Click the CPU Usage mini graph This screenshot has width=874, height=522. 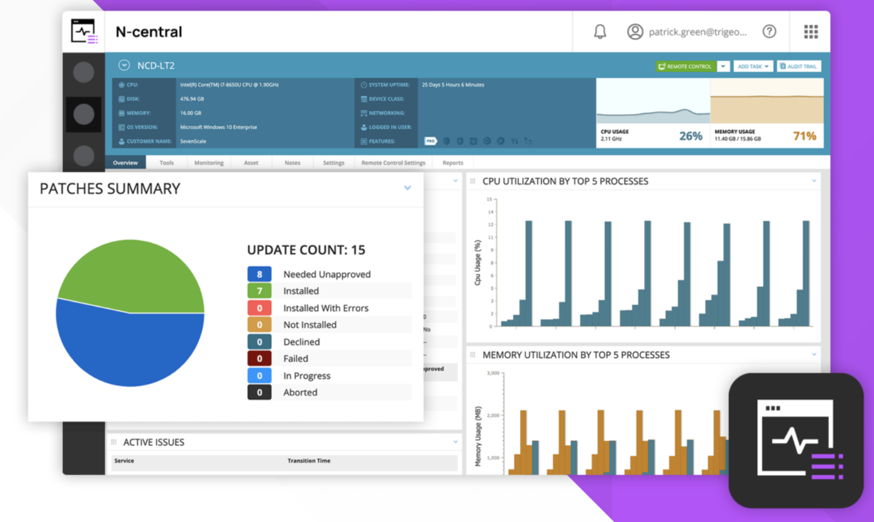[x=653, y=101]
